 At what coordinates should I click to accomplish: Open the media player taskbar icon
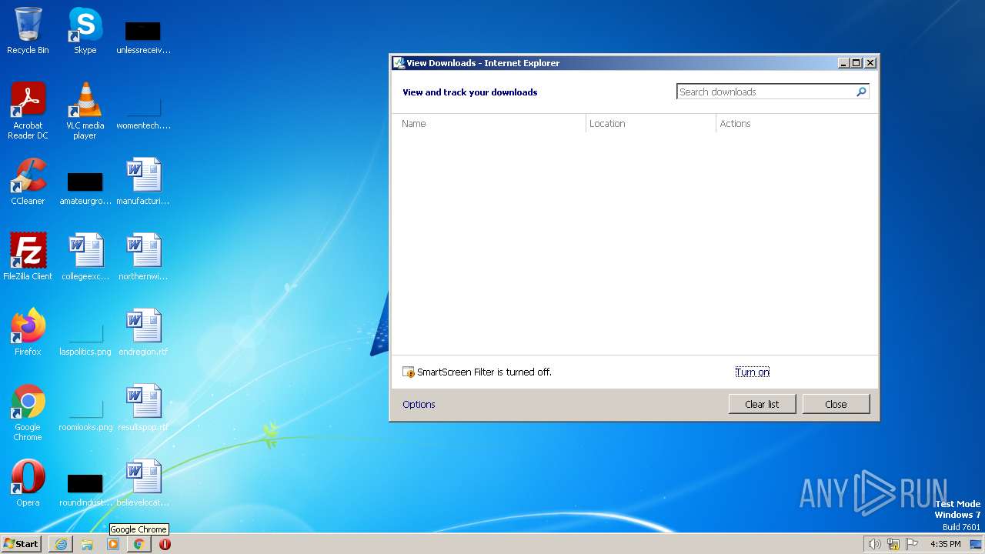point(113,544)
